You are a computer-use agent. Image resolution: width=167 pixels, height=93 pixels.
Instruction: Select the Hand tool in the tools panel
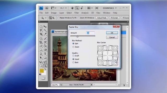click(x=41, y=66)
